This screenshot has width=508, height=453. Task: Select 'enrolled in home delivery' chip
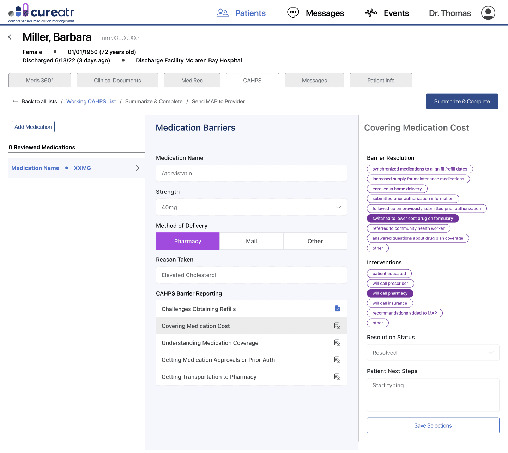pyautogui.click(x=397, y=189)
